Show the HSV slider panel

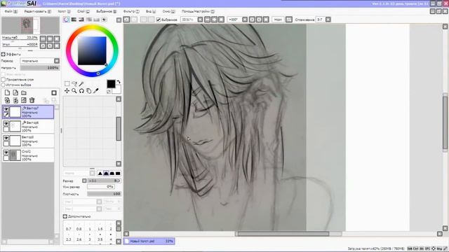coord(81,20)
